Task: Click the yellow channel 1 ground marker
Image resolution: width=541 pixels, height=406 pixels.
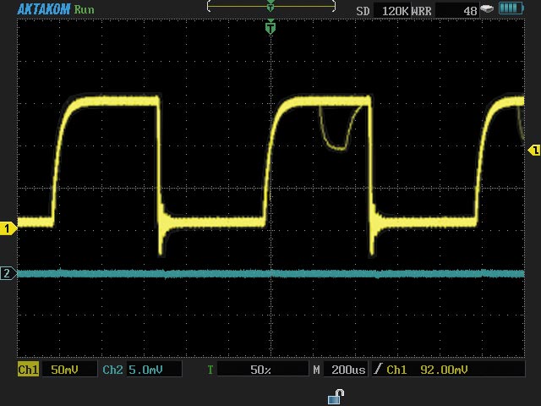Action: tap(8, 228)
